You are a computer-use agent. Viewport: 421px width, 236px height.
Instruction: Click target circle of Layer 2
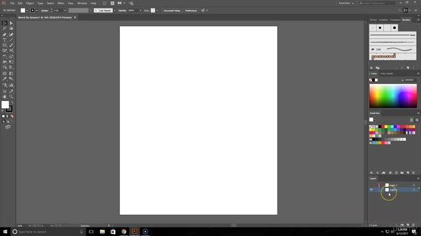click(x=414, y=185)
